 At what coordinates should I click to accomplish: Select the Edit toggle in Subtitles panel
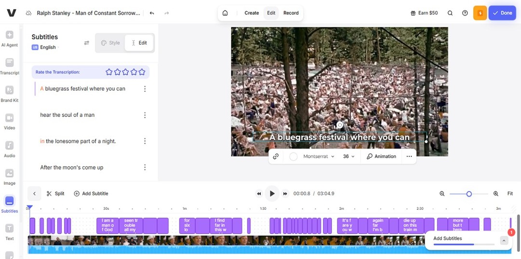pos(139,43)
